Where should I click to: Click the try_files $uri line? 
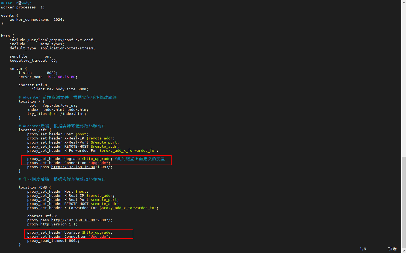[56, 114]
